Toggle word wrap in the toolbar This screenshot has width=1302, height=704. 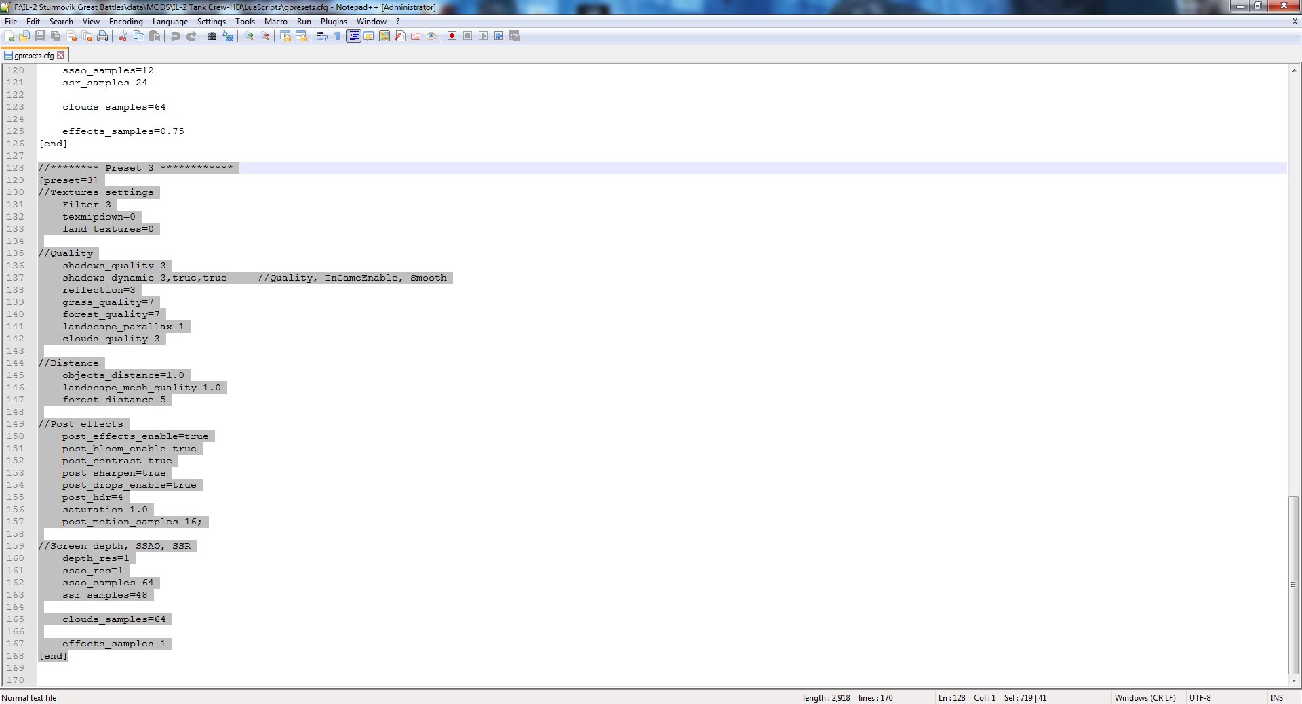[x=322, y=36]
